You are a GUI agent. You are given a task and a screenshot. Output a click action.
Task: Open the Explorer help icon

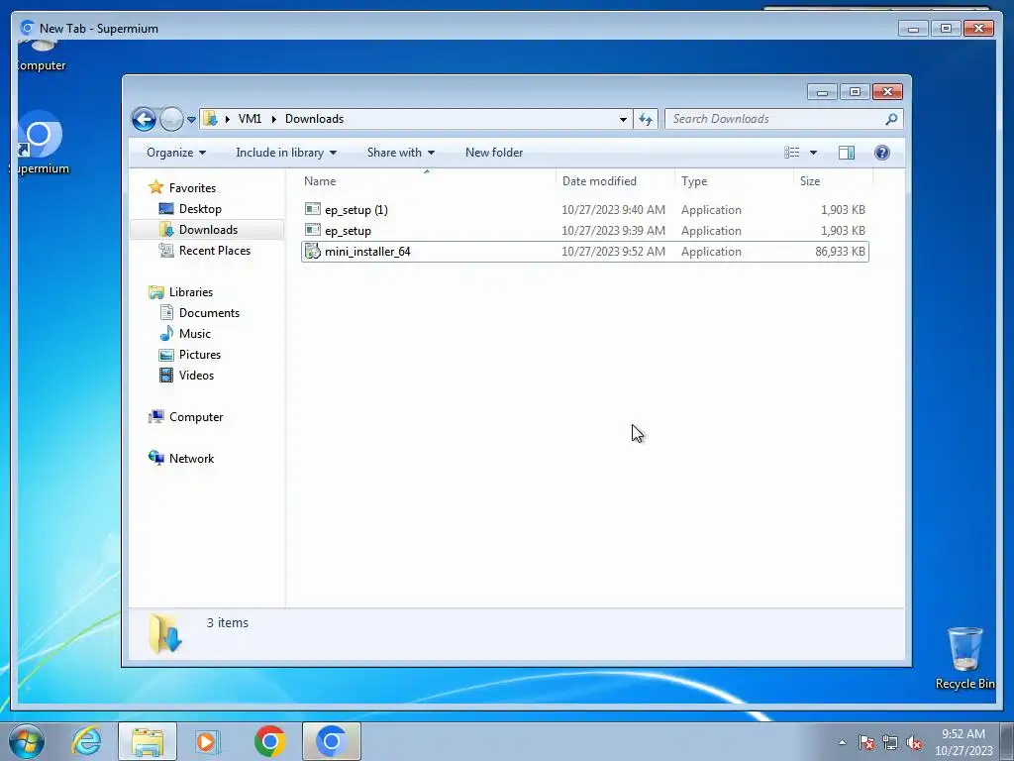pyautogui.click(x=881, y=153)
